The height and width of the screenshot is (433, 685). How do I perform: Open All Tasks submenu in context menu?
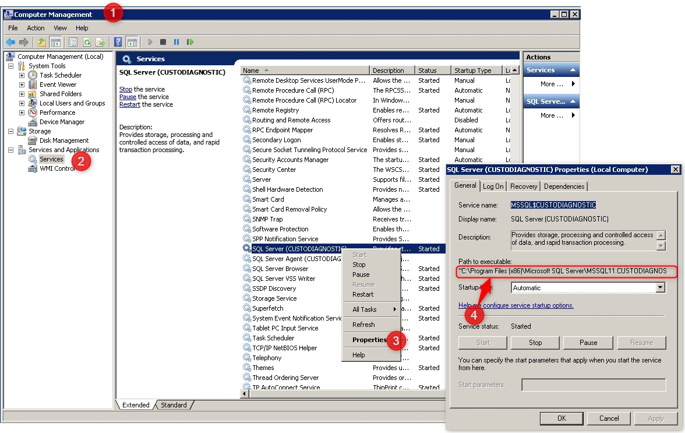[370, 309]
